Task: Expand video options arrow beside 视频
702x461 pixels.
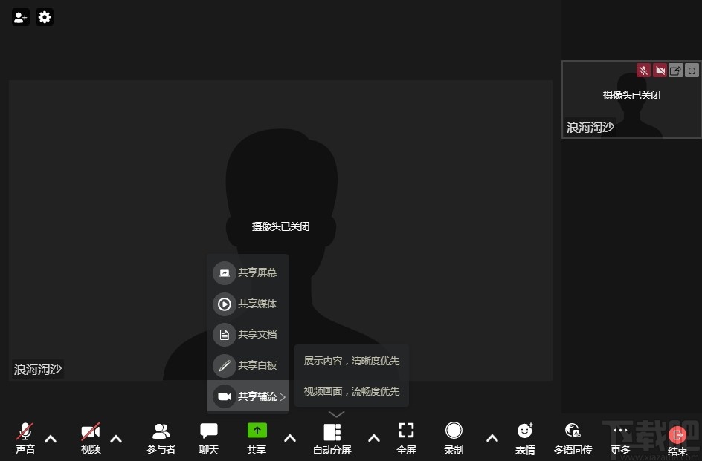Action: tap(116, 438)
